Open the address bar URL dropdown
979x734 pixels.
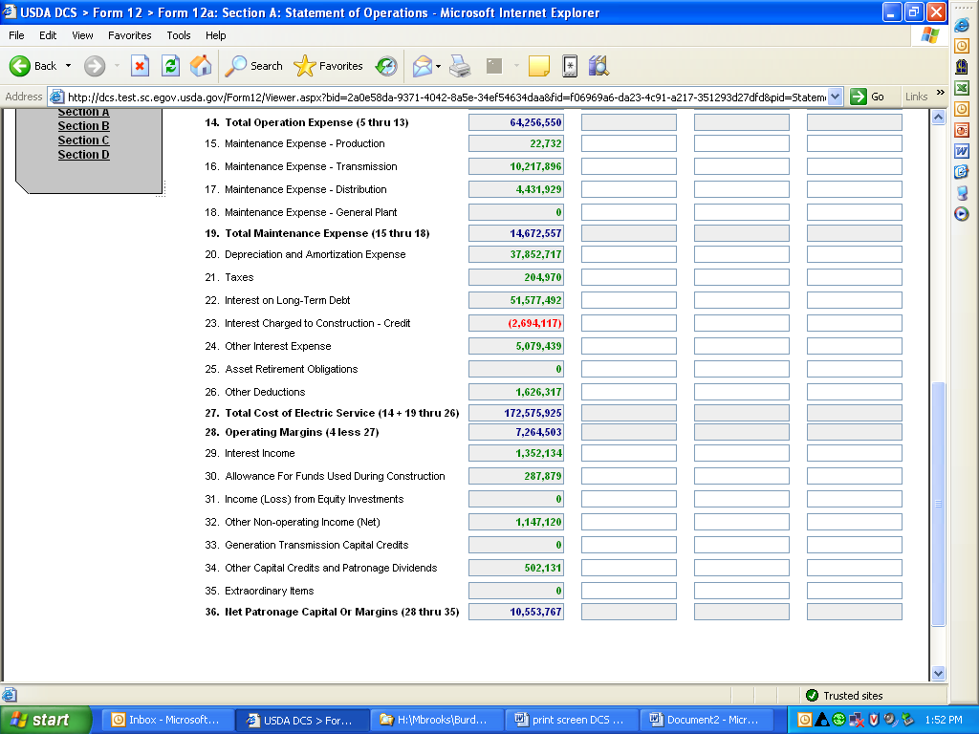click(x=836, y=97)
